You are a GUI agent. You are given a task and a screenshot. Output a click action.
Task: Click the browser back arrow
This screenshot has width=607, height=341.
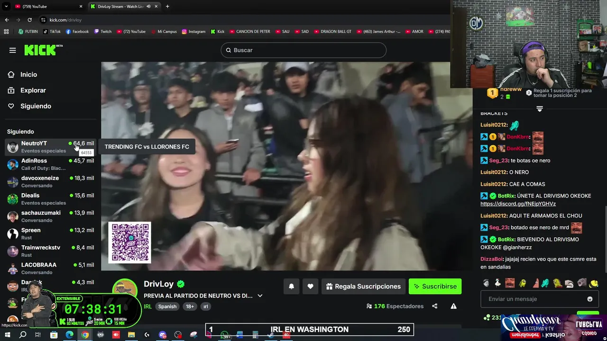[7, 20]
